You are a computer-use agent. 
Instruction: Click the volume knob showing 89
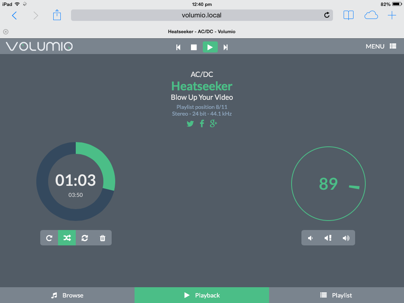click(328, 184)
